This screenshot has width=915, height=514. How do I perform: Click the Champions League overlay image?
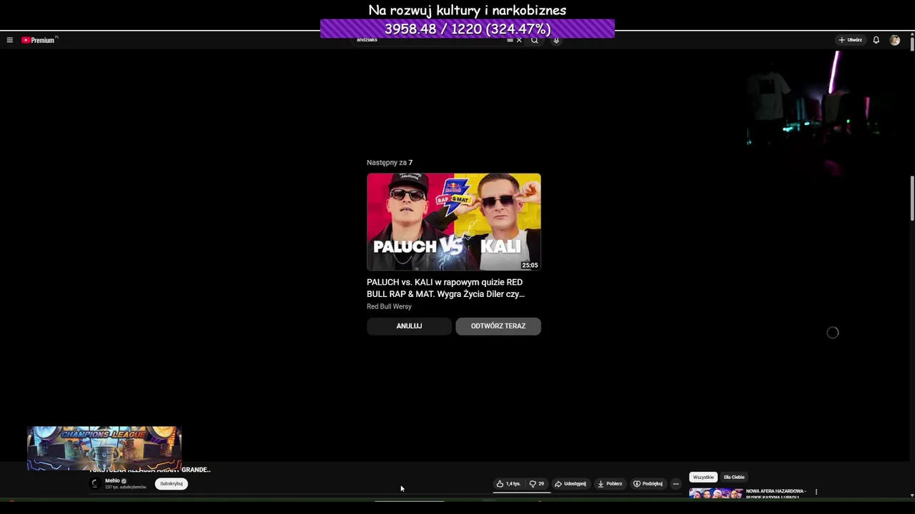click(x=104, y=448)
